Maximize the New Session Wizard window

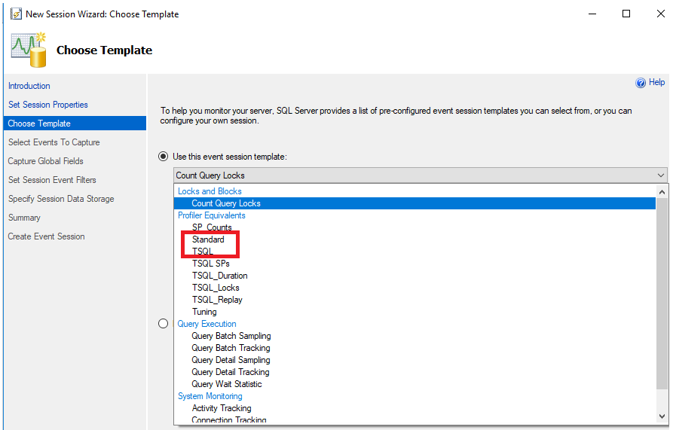pos(626,14)
